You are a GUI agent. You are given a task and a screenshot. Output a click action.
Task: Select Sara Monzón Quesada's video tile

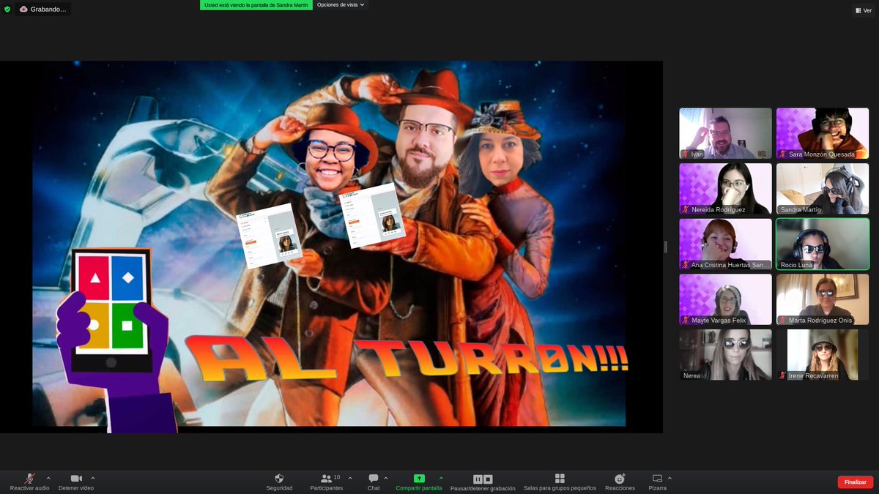click(x=823, y=133)
